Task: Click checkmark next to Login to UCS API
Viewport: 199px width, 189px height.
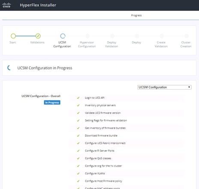Action: point(78,98)
